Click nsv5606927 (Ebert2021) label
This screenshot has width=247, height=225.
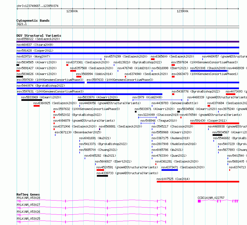coord(113,161)
